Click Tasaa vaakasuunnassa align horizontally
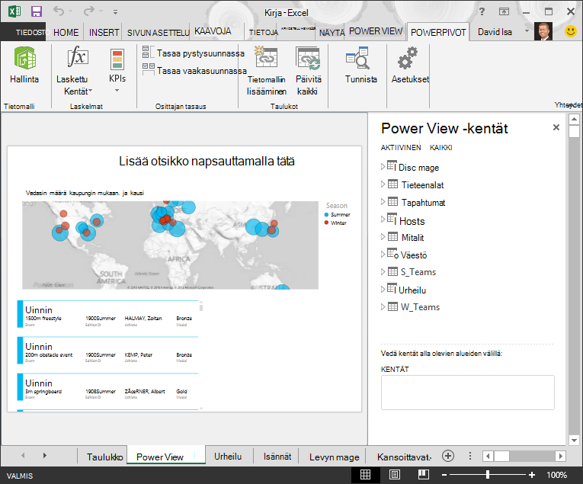Viewport: 583px width, 484px height. (194, 71)
